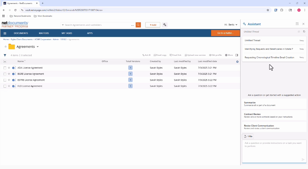308x169 pixels.
Task: Open thread history icon in Assistant
Action: (304, 32)
